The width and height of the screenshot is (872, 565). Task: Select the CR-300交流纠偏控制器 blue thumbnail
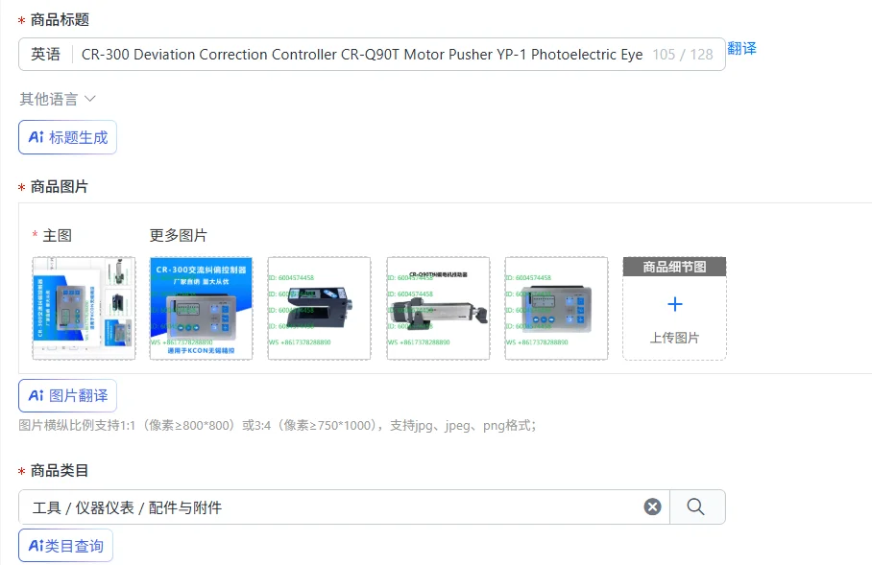pyautogui.click(x=202, y=308)
